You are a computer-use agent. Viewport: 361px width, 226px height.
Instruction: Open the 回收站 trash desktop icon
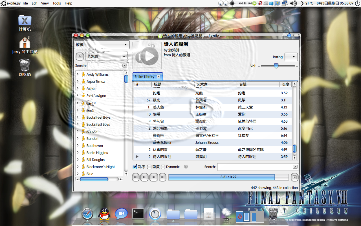(x=25, y=68)
